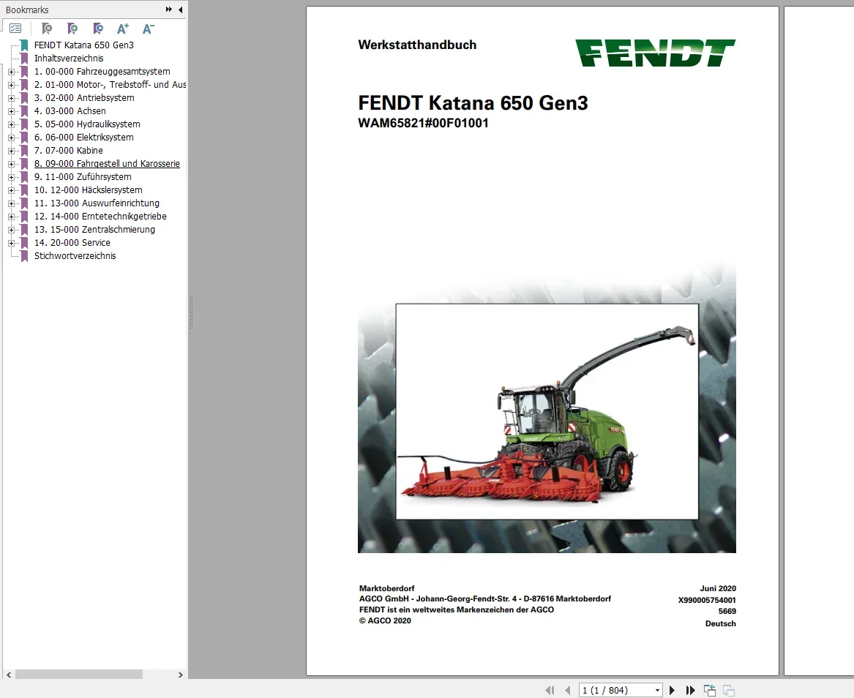Click the bookmarks scrollbar left arrow
The height and width of the screenshot is (698, 854).
click(x=9, y=675)
